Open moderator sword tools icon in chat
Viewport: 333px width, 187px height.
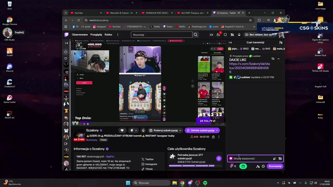[x=258, y=166]
